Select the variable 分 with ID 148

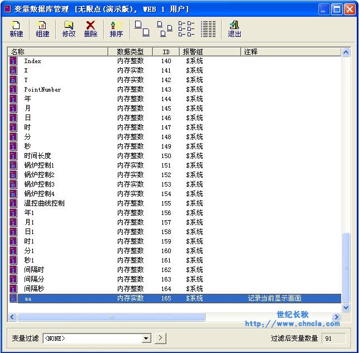click(x=27, y=137)
